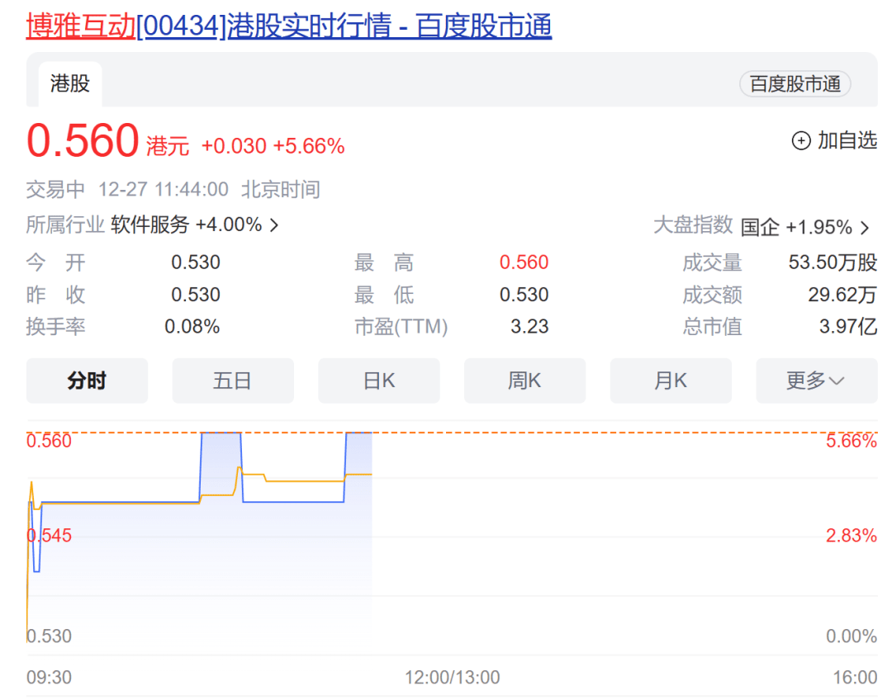Click the 16:00 time axis label

coord(855,677)
